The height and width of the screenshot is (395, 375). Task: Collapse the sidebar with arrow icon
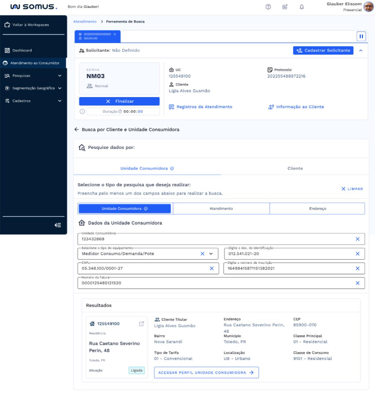(58, 225)
